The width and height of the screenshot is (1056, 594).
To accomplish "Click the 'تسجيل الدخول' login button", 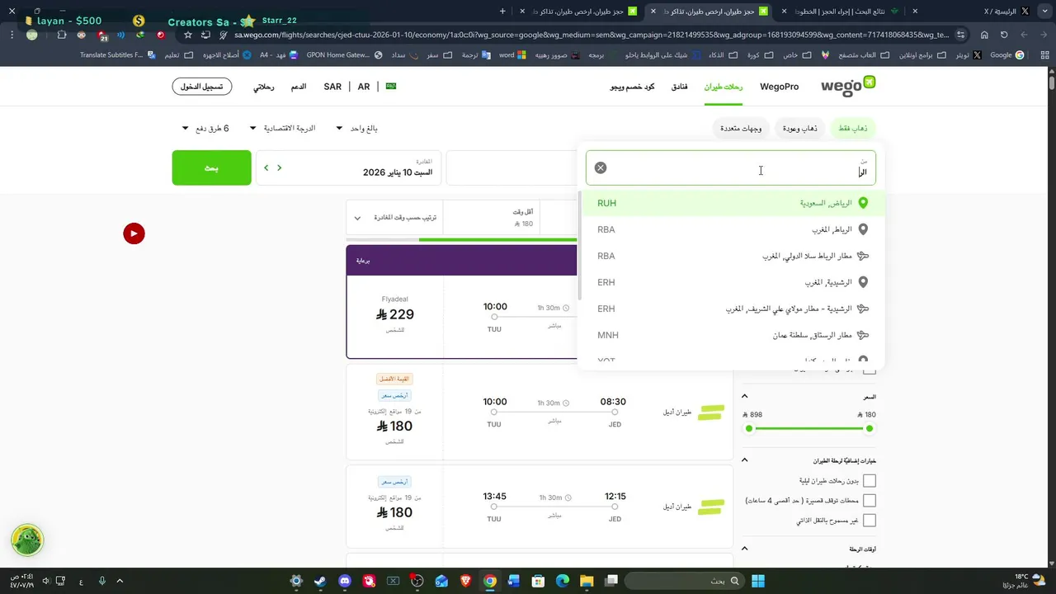I will tap(202, 87).
